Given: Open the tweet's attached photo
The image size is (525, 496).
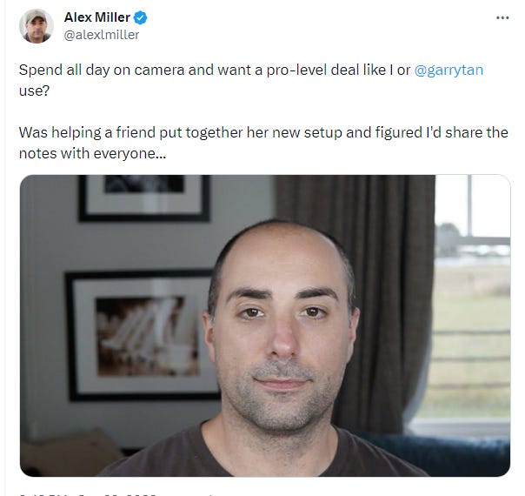Looking at the screenshot, I should [x=265, y=325].
